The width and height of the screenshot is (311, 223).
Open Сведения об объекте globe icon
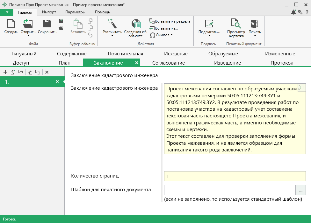click(135, 24)
